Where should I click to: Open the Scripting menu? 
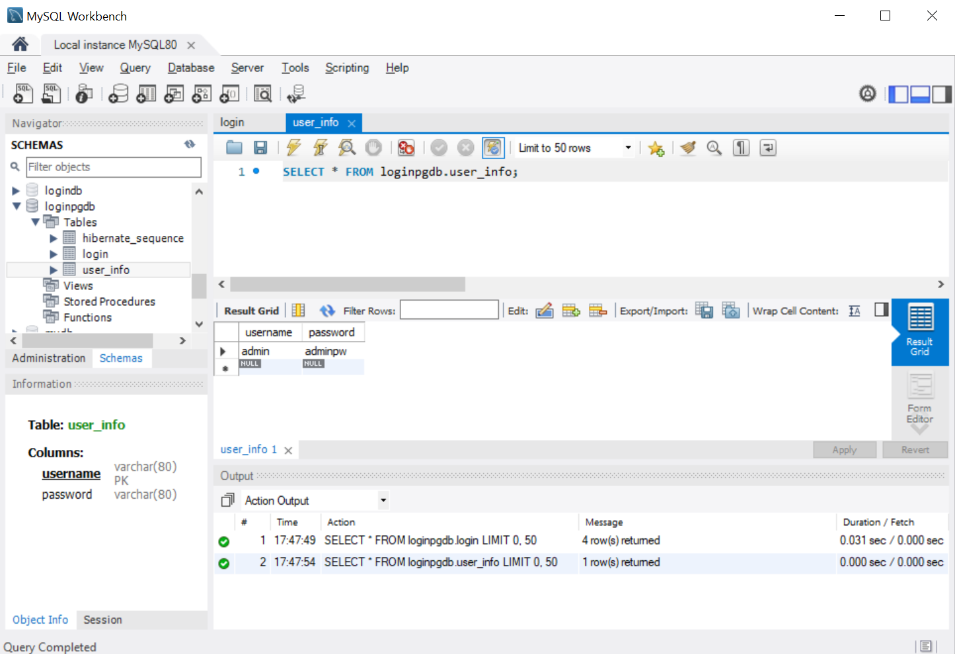(346, 67)
